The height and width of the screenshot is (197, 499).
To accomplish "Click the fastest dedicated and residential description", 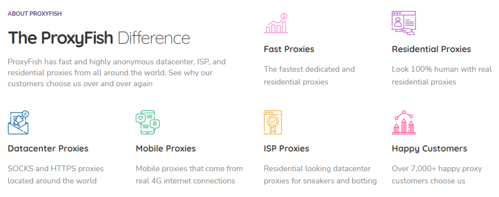I will [309, 76].
